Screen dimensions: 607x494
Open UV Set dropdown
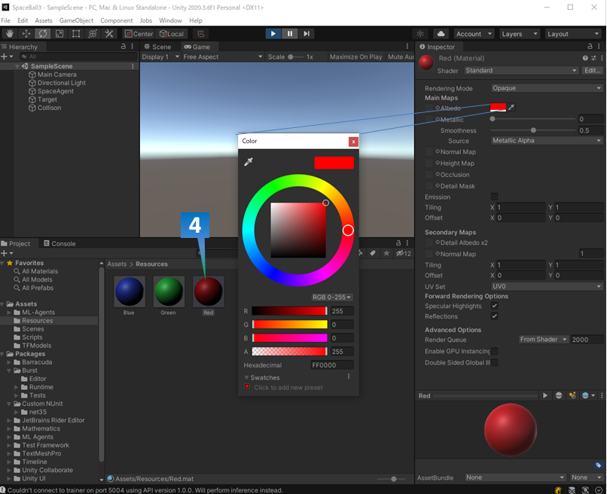(x=547, y=286)
